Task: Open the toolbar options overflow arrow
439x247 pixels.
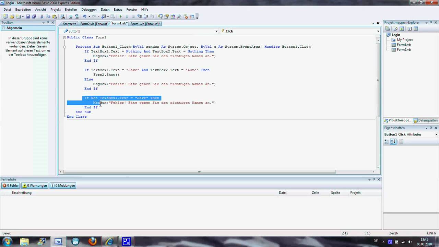Action: [x=197, y=16]
